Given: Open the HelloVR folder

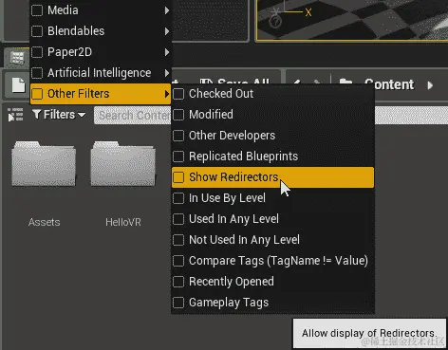Looking at the screenshot, I should pos(123,163).
